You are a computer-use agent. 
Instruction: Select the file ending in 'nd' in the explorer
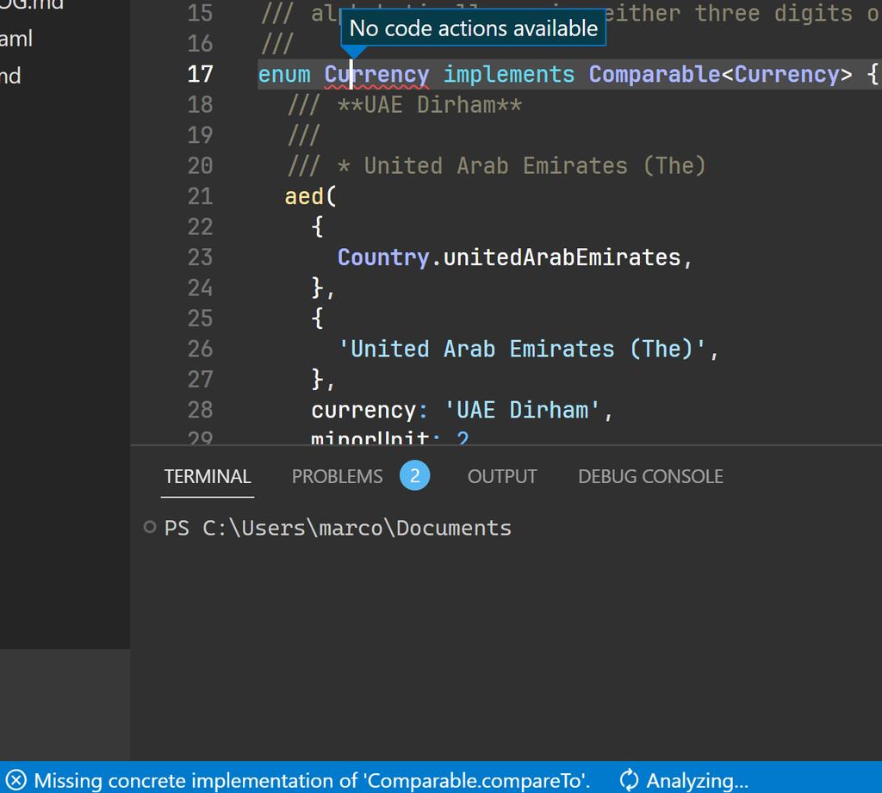10,76
